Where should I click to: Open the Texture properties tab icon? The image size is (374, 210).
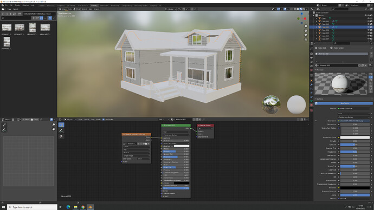click(312, 110)
